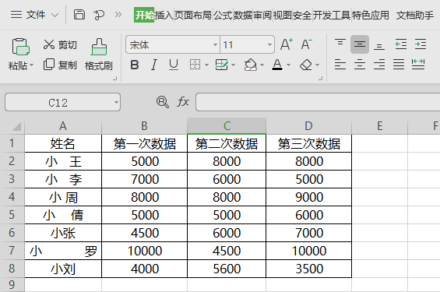440x292 pixels.
Task: Open the clear eraser dropdown arrow
Action: 318,65
